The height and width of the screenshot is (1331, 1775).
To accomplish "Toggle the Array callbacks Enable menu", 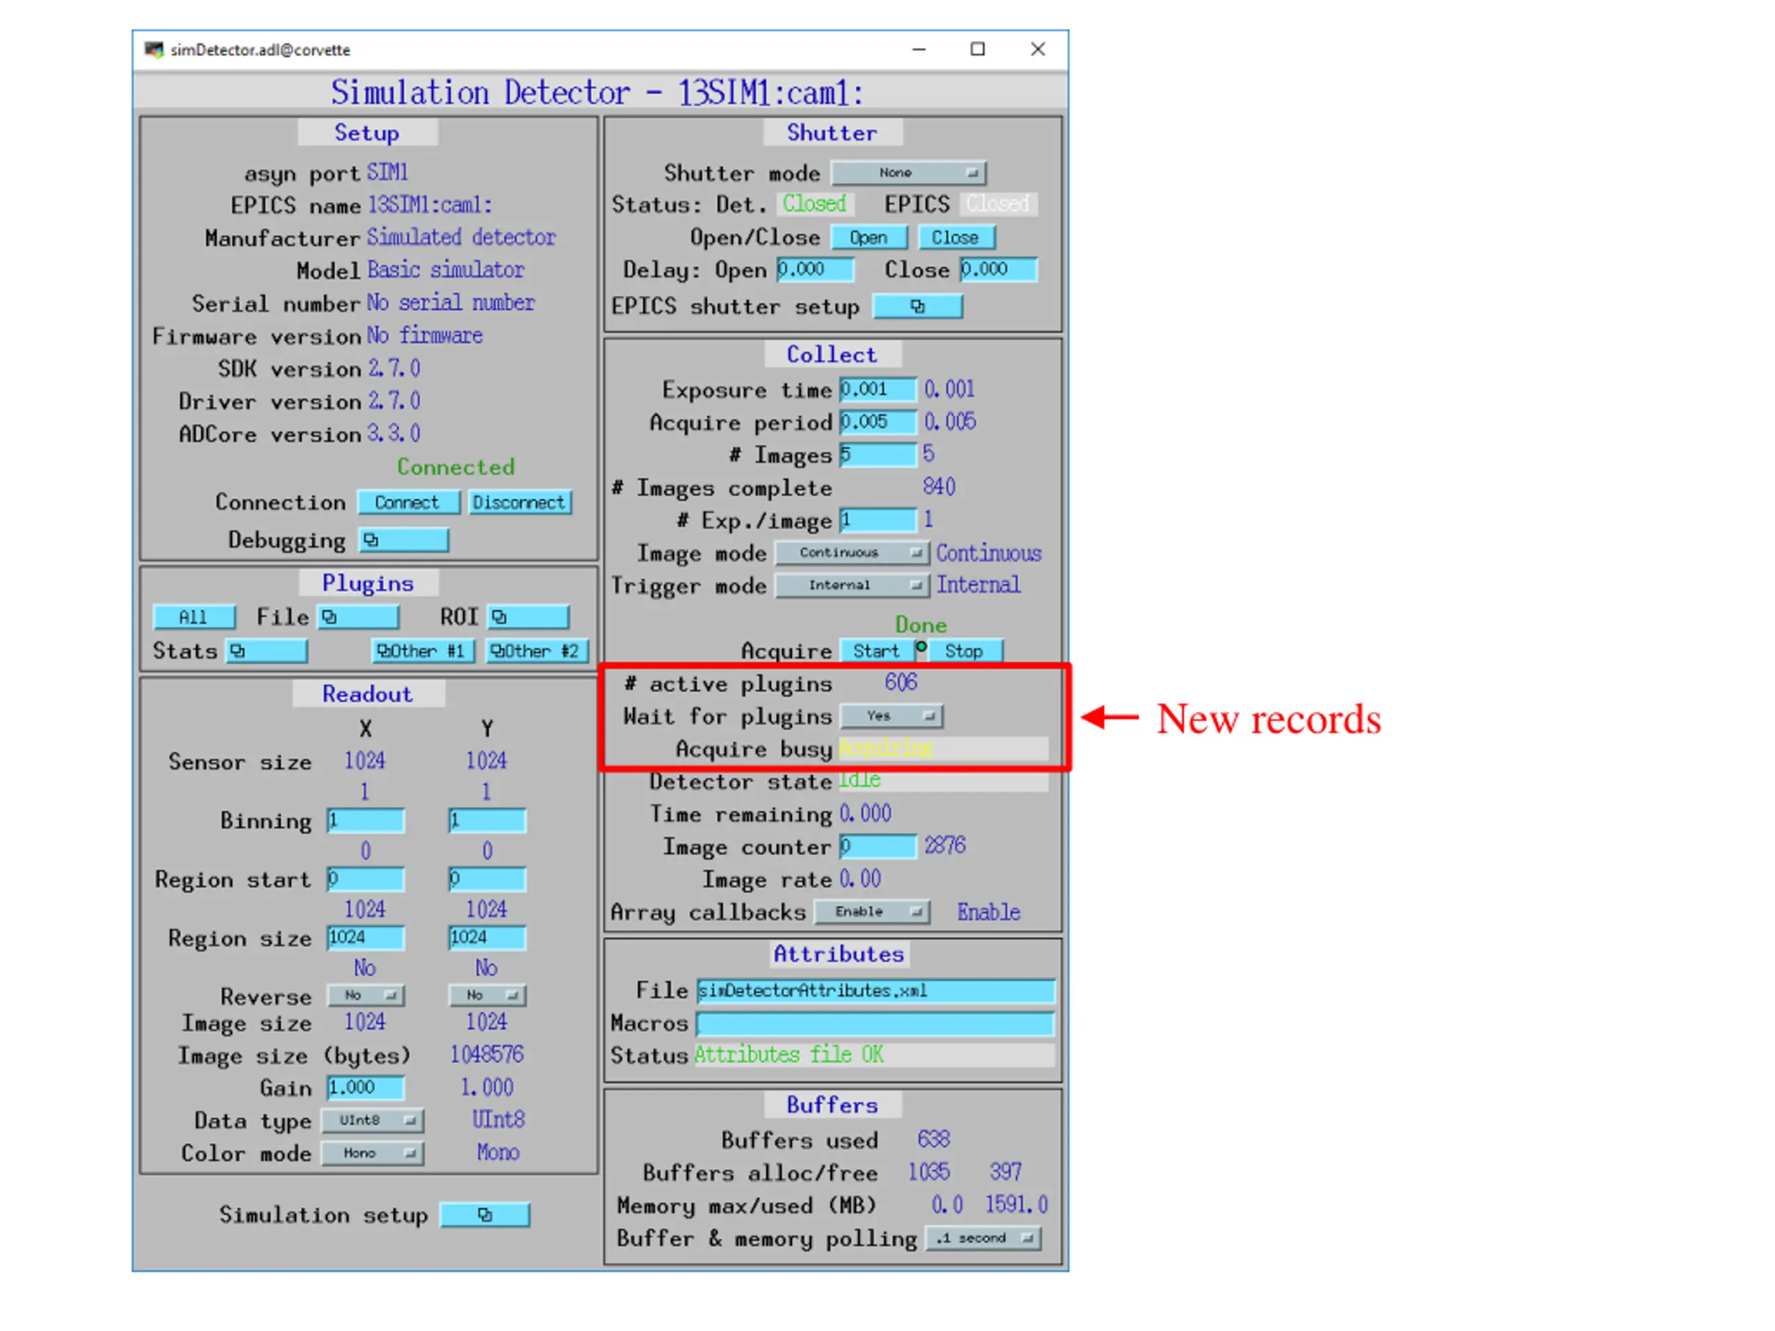I will point(872,912).
